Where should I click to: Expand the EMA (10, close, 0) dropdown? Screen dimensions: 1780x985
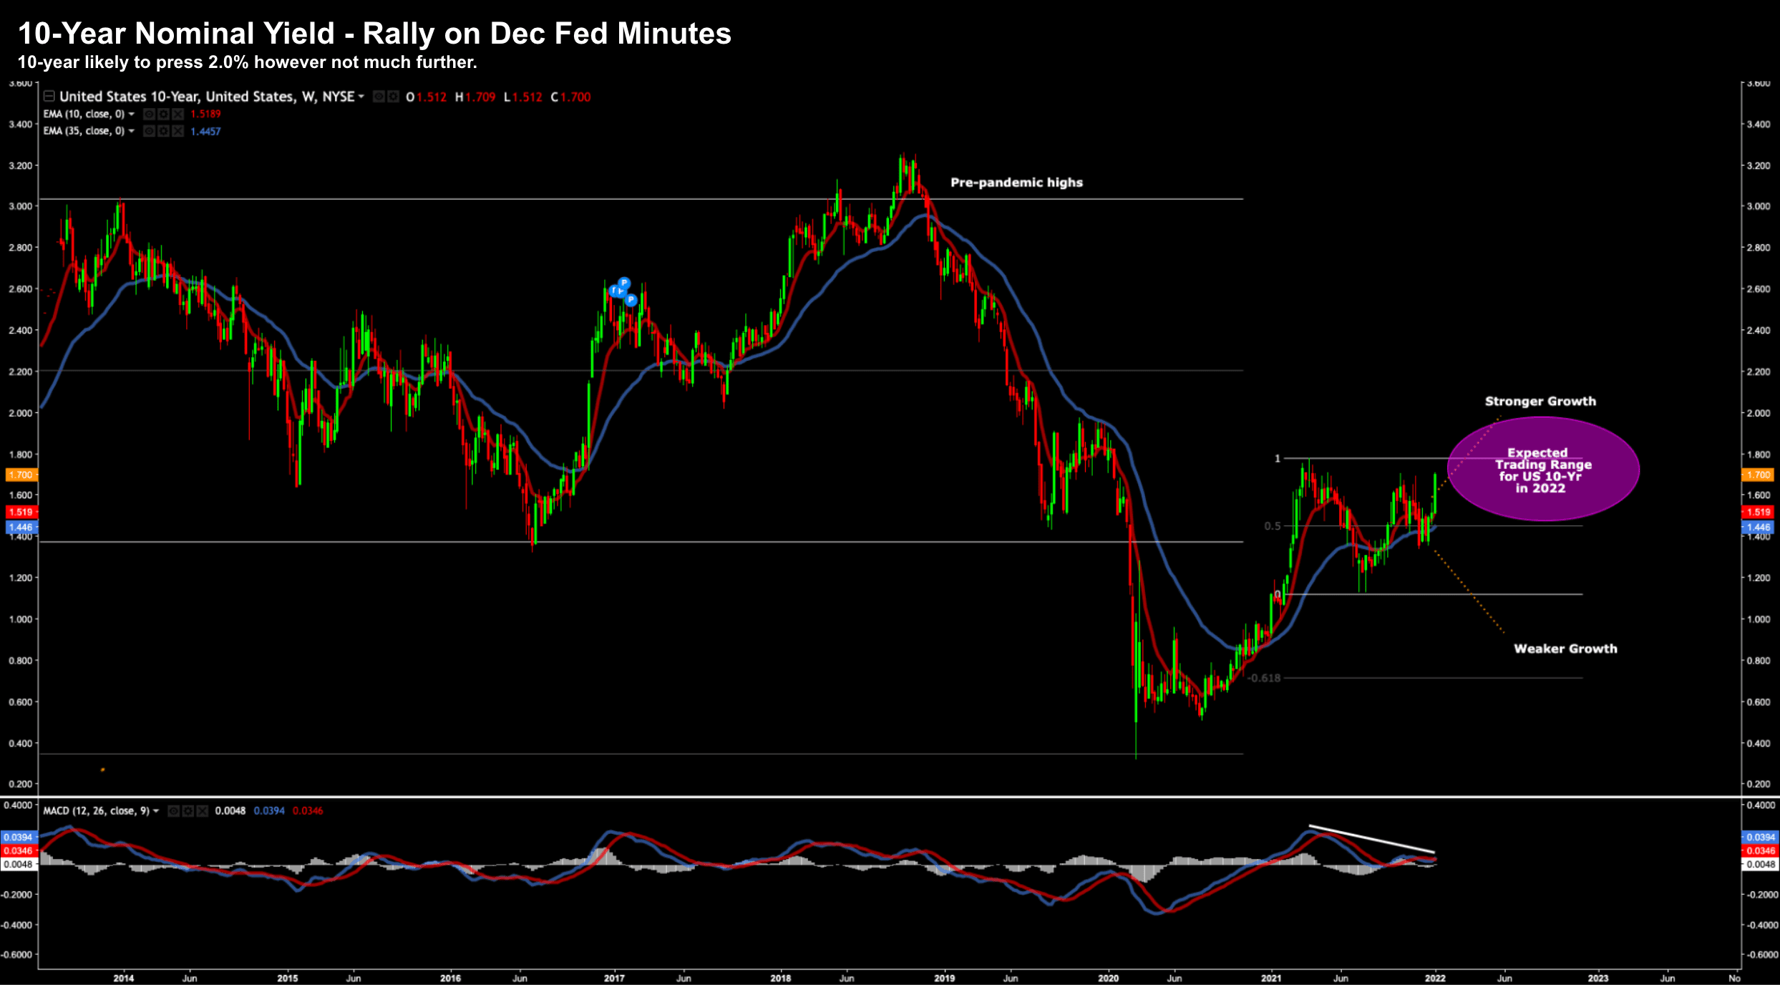click(x=132, y=114)
